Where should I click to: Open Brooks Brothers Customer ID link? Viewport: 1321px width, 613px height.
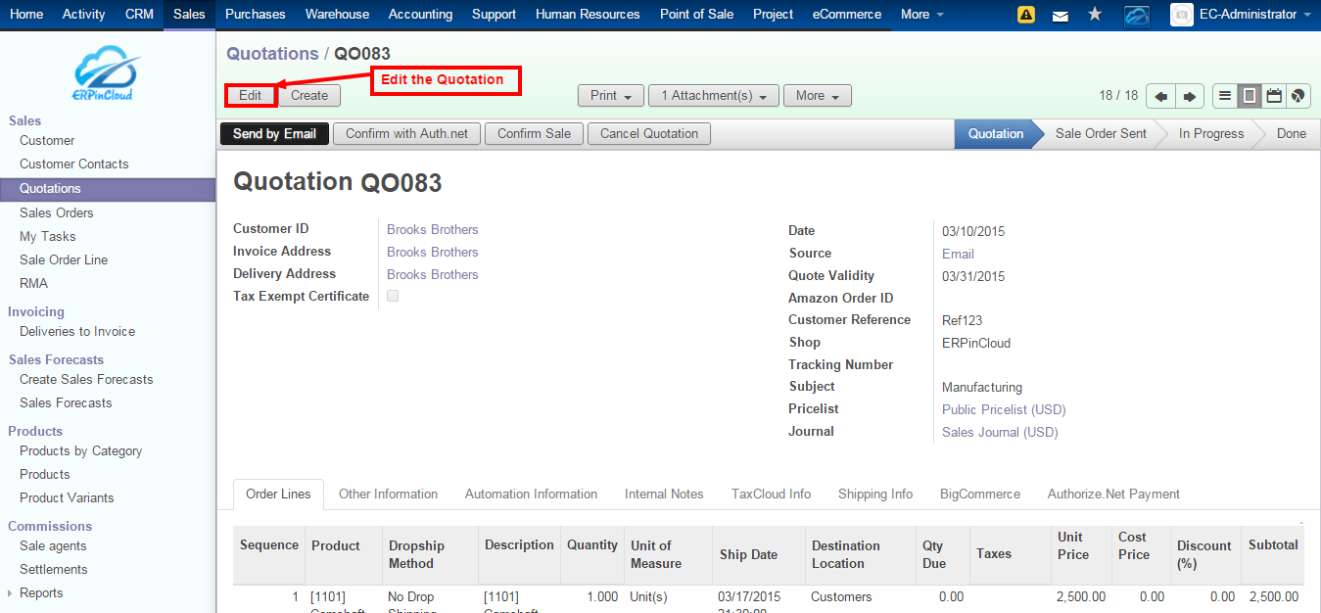point(433,230)
